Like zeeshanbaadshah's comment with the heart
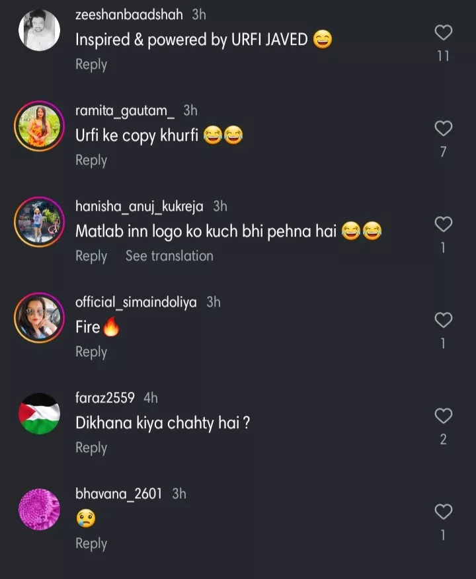The height and width of the screenshot is (579, 476). [x=444, y=32]
